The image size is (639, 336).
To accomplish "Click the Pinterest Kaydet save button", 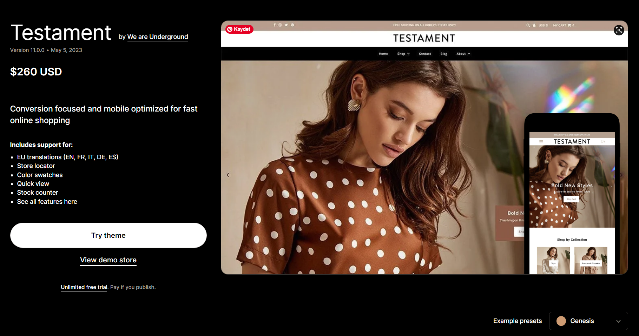I will pyautogui.click(x=239, y=29).
